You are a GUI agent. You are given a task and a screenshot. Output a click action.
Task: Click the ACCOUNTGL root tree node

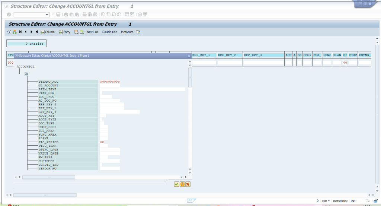(x=26, y=67)
